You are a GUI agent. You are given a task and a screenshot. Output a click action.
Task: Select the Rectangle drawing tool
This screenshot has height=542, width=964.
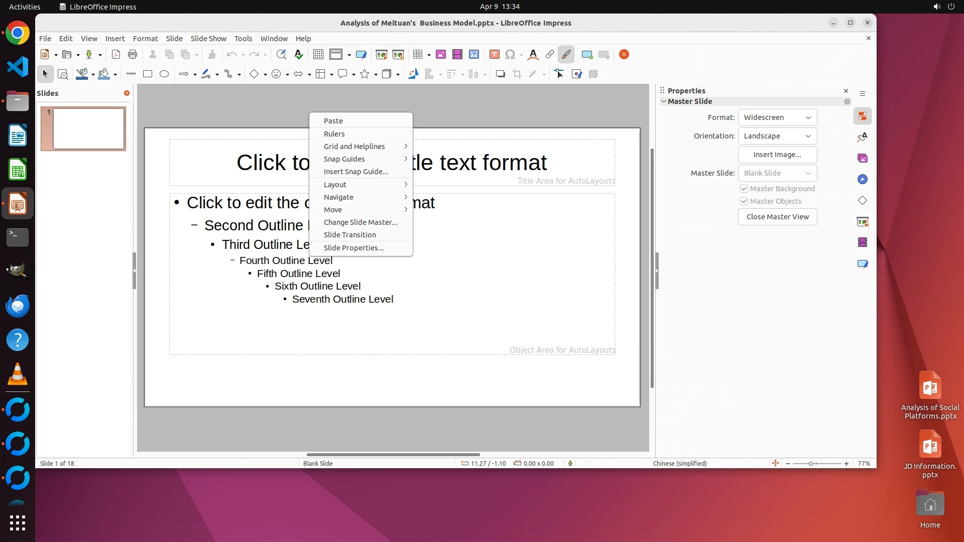(148, 74)
